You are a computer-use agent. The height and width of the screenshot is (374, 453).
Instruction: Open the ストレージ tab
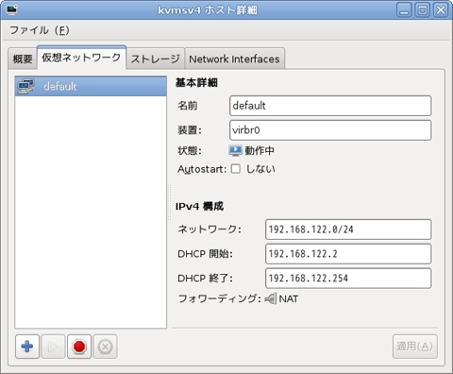click(156, 59)
